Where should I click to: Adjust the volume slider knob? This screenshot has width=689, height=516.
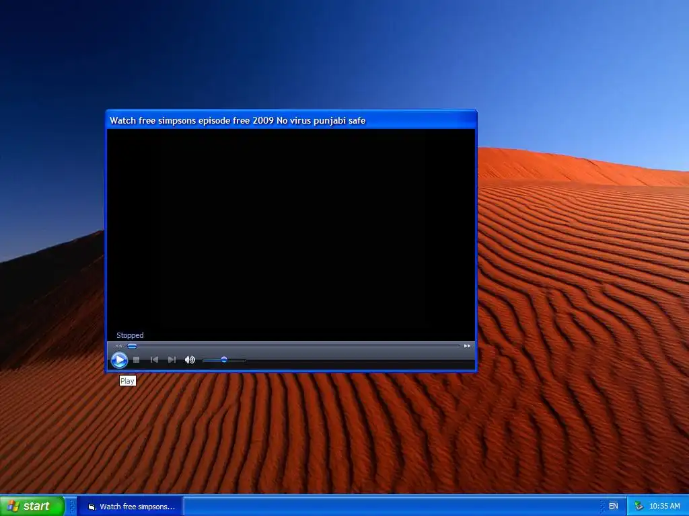click(223, 360)
